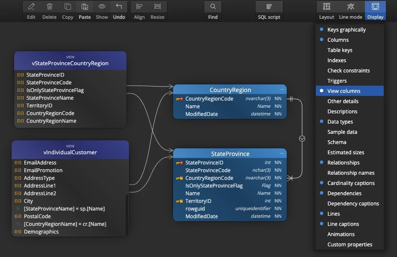Select Relationship names menu entry
397x257 pixels.
click(x=350, y=173)
